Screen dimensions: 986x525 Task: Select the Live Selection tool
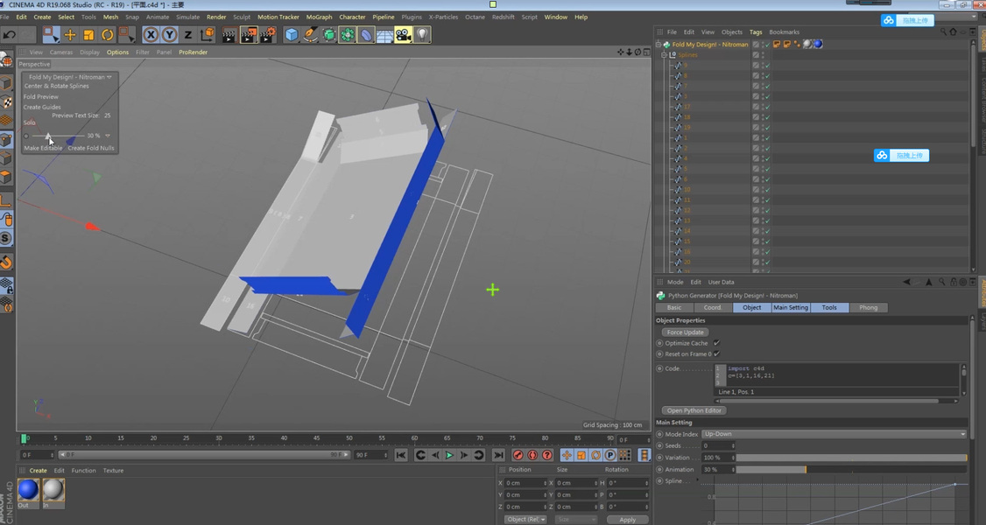click(52, 34)
